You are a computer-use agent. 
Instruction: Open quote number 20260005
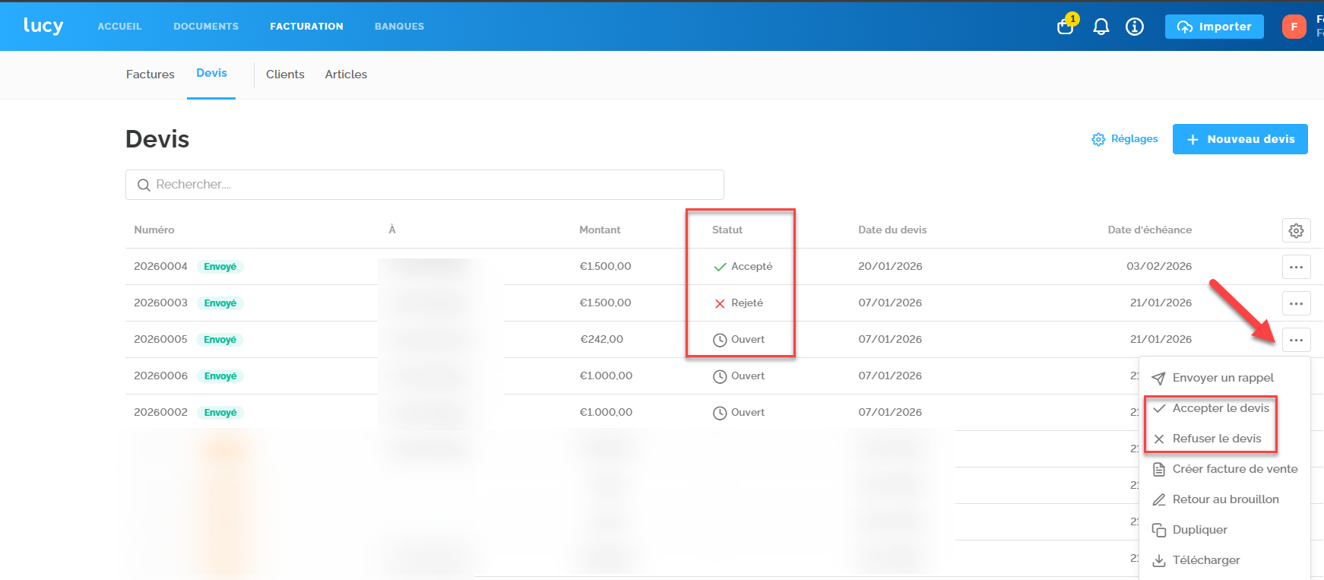pyautogui.click(x=160, y=340)
